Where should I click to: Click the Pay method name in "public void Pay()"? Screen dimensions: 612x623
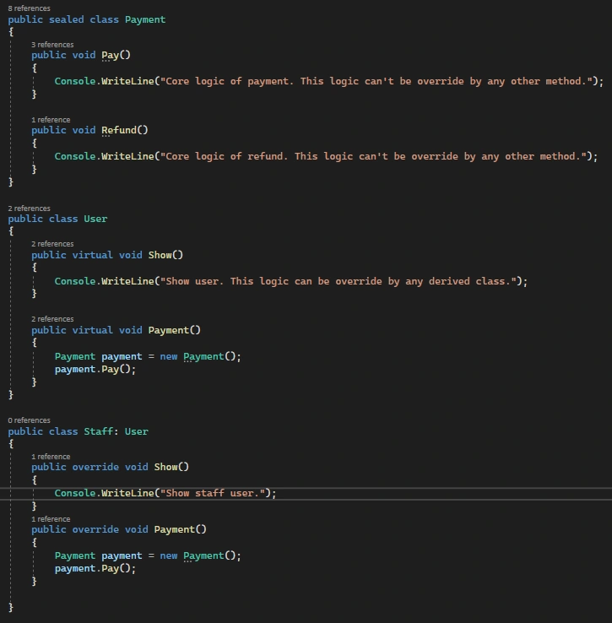coord(110,55)
